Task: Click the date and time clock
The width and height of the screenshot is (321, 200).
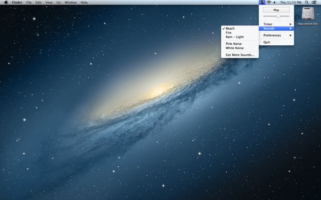Action: click(x=291, y=2)
